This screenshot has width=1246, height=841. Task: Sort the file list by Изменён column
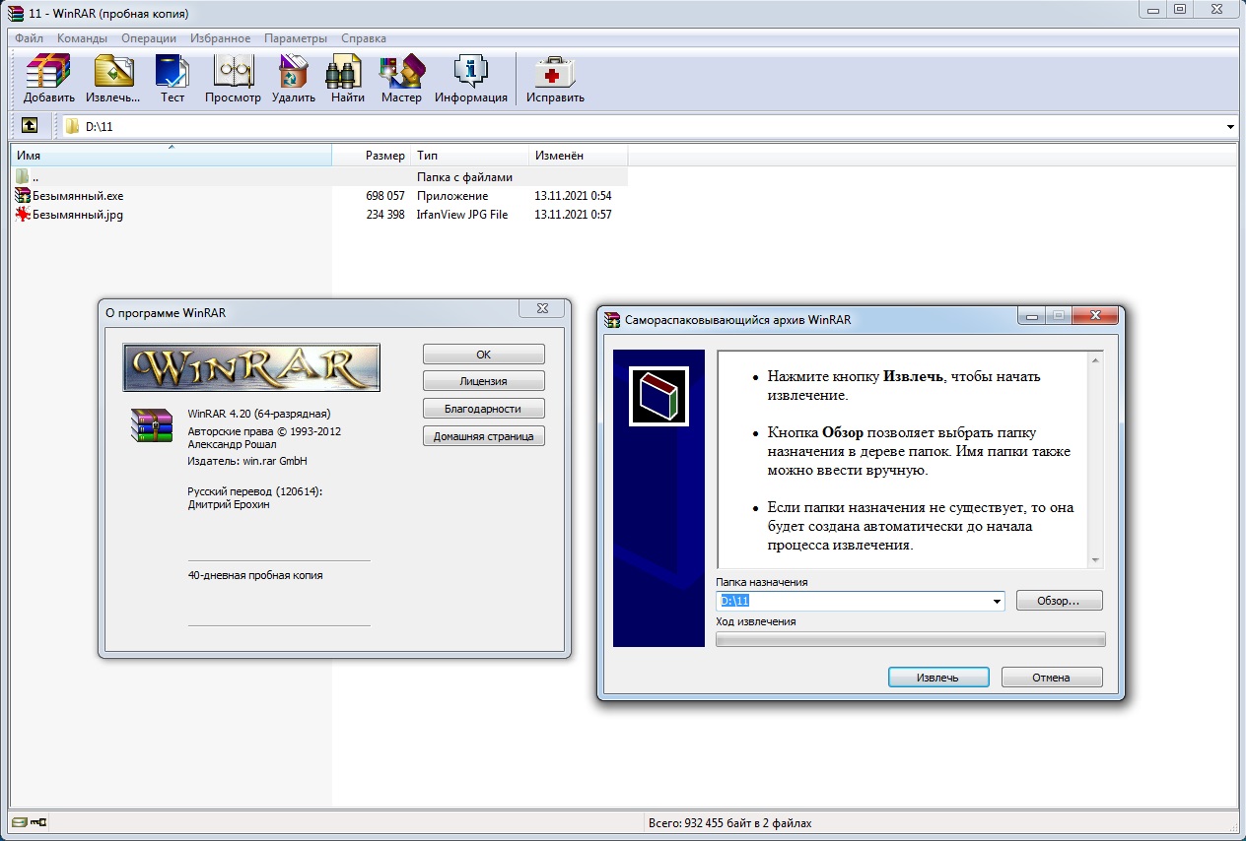click(578, 156)
